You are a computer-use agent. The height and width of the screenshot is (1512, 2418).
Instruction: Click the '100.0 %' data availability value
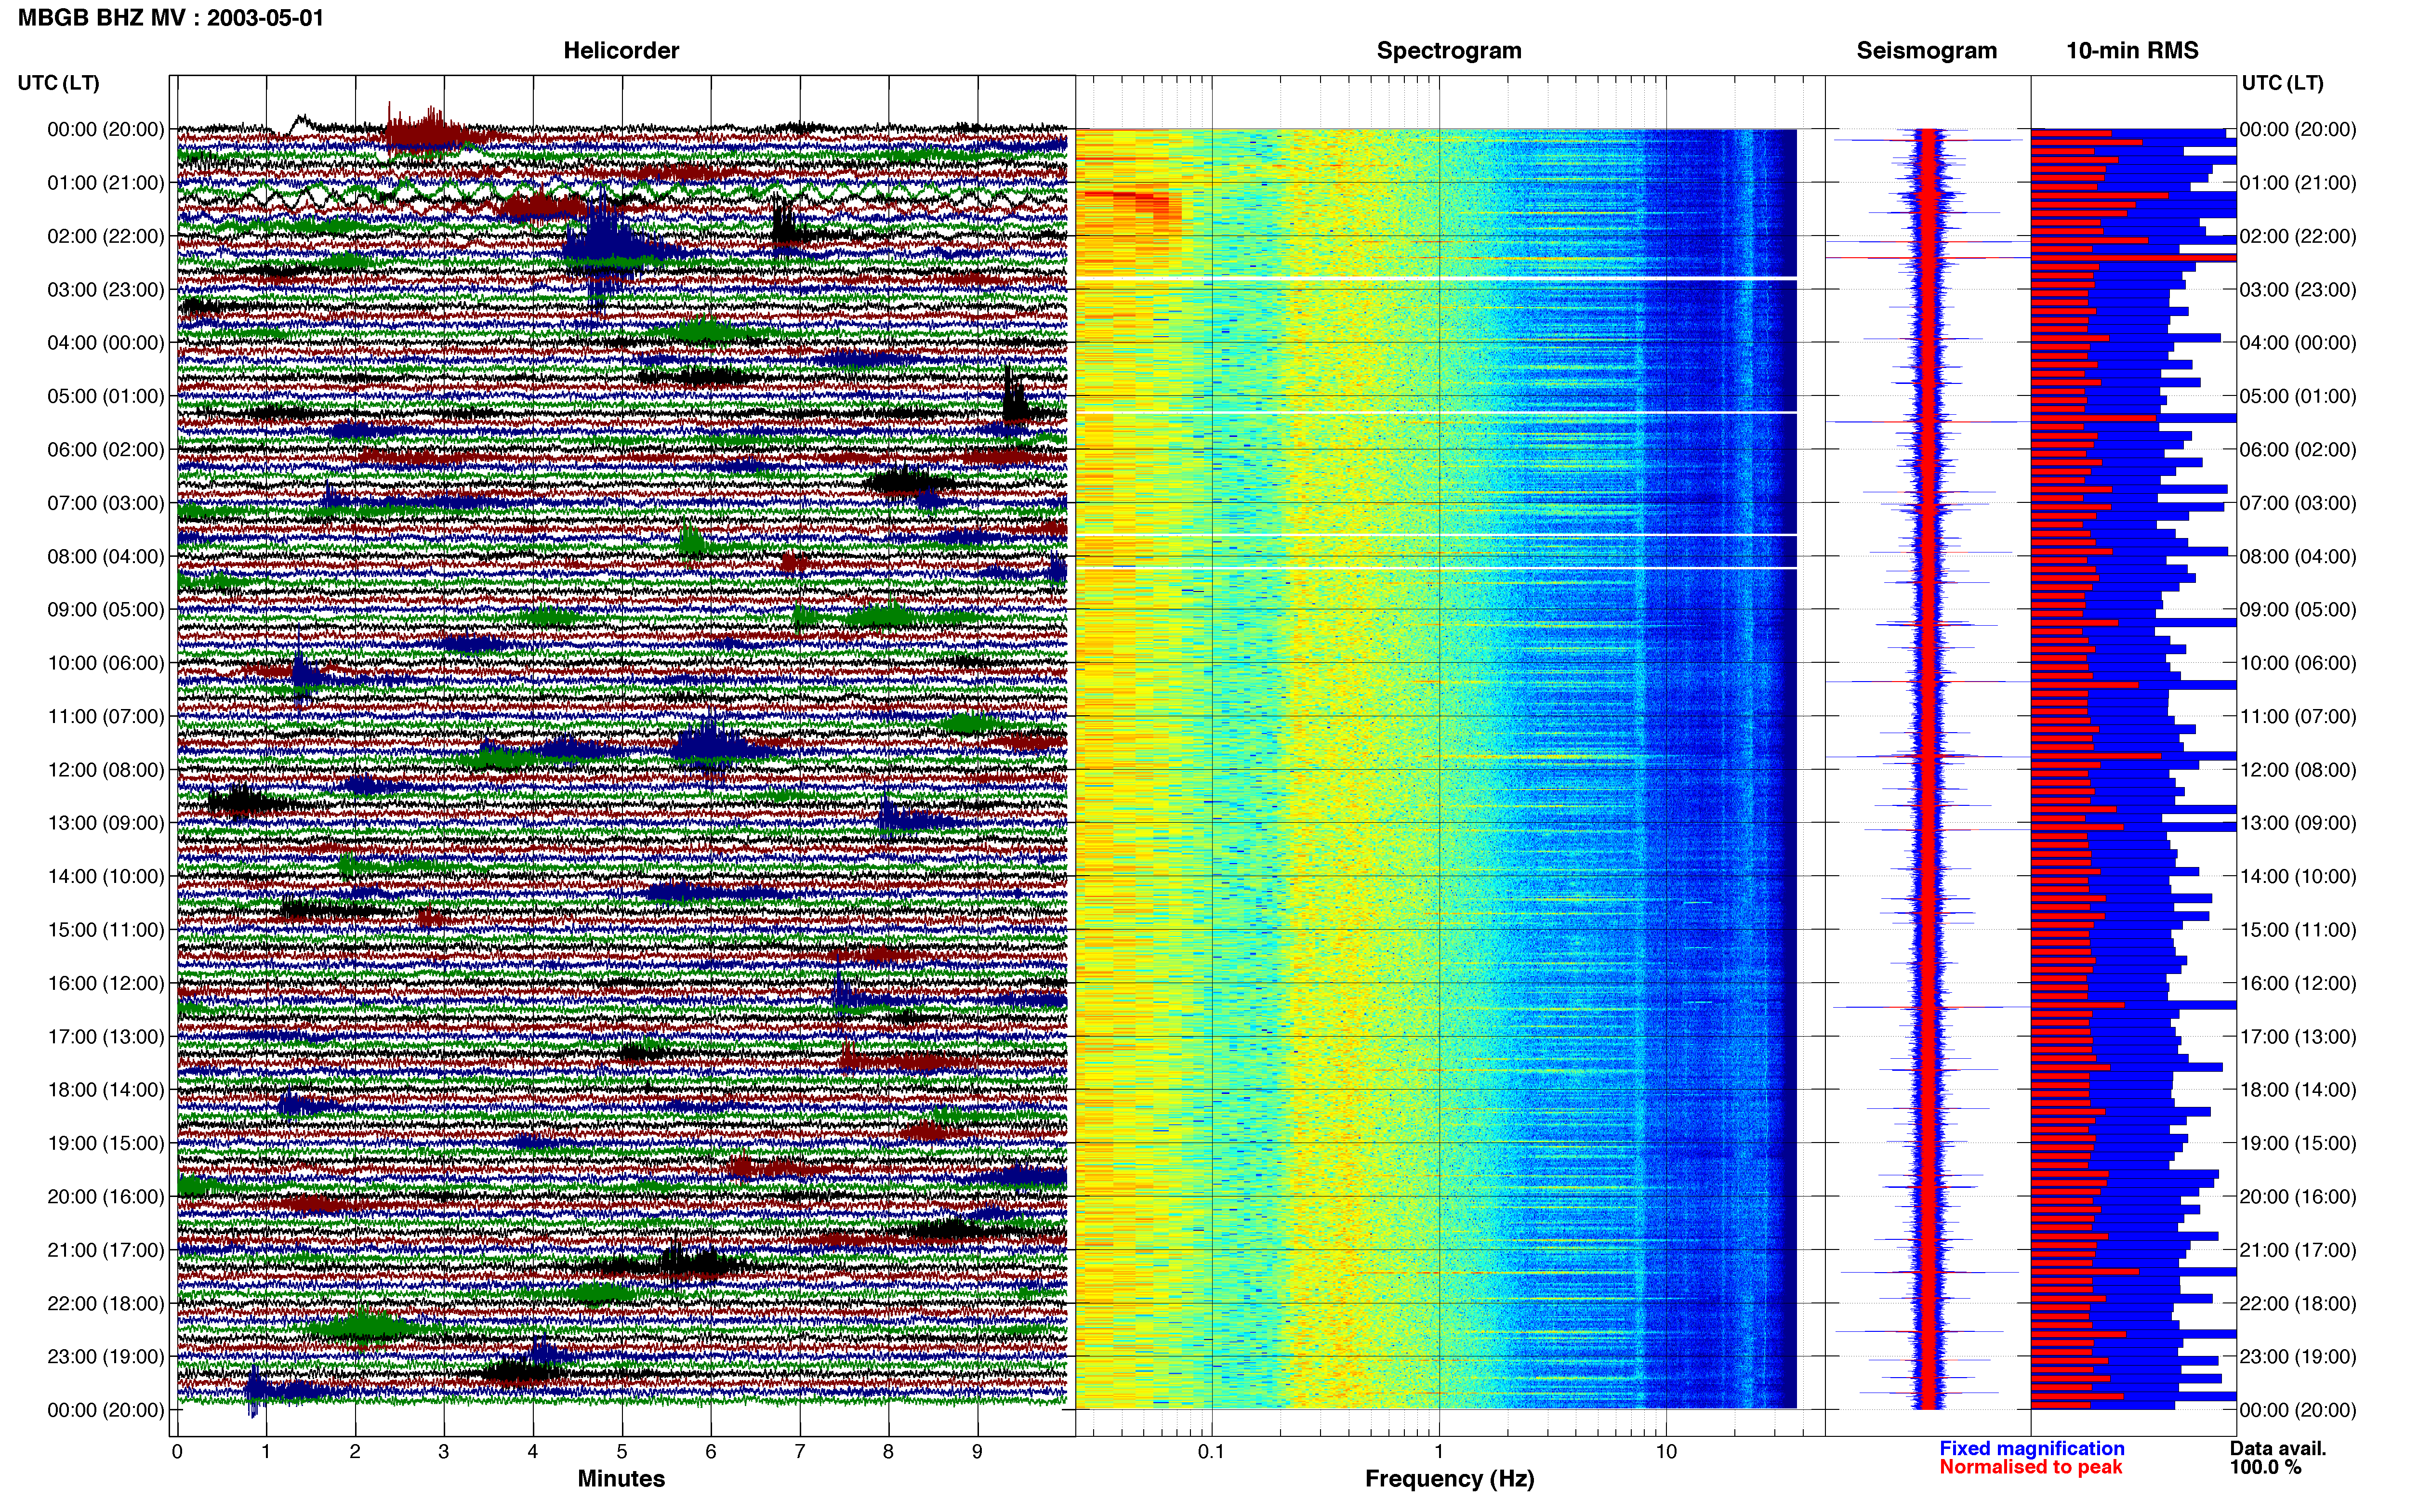pos(2265,1467)
